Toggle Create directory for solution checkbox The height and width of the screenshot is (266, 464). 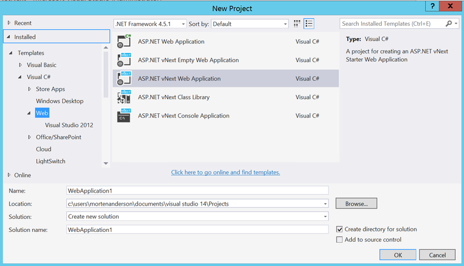(x=339, y=230)
